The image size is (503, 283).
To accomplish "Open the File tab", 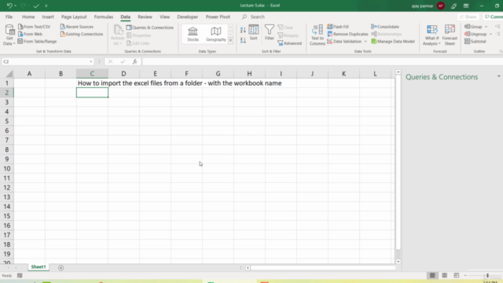I will [x=9, y=17].
